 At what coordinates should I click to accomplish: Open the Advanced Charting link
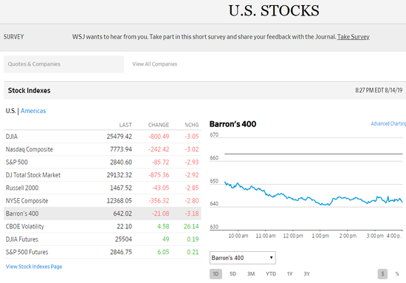click(x=388, y=123)
